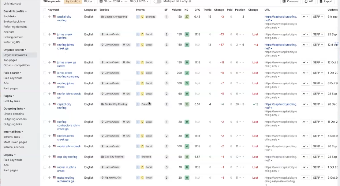The image size is (340, 186).
Task: Open the comparison date '16 Oct 2025' dropdown
Action: pos(139,1)
